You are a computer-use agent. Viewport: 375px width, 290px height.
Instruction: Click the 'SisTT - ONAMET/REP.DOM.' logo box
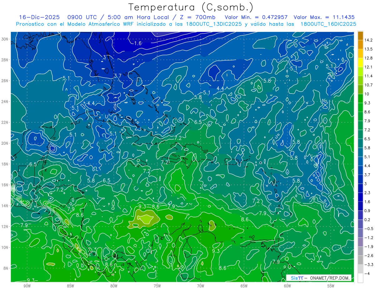click(319, 278)
